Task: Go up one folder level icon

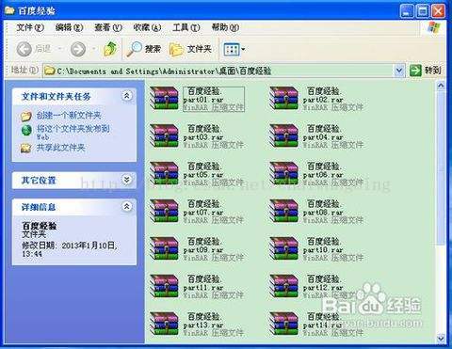Action: [x=110, y=49]
